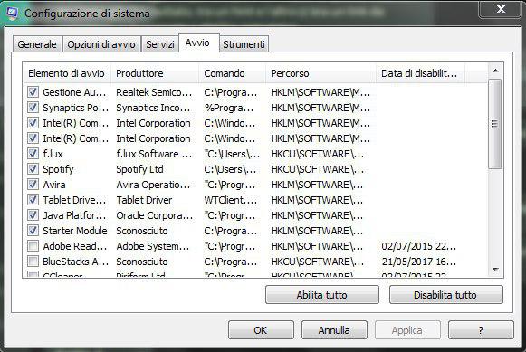This screenshot has width=526, height=352.
Task: Open the Opzioni di avvio tab
Action: click(x=101, y=44)
